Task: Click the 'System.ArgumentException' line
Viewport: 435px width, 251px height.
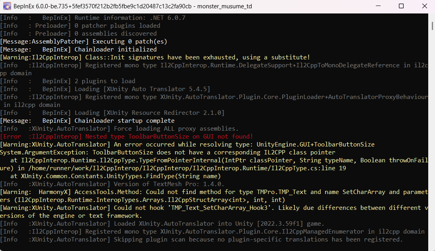Action: [x=167, y=152]
